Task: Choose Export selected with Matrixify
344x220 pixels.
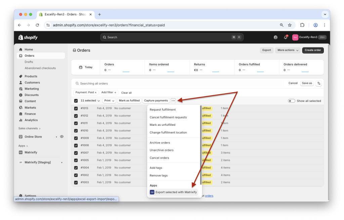Action: 176,192
